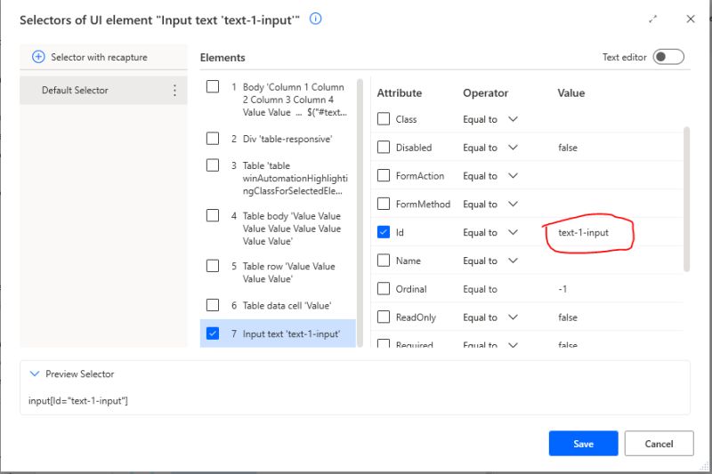Collapse the Preview Selector section
This screenshot has height=474, width=712.
point(34,374)
